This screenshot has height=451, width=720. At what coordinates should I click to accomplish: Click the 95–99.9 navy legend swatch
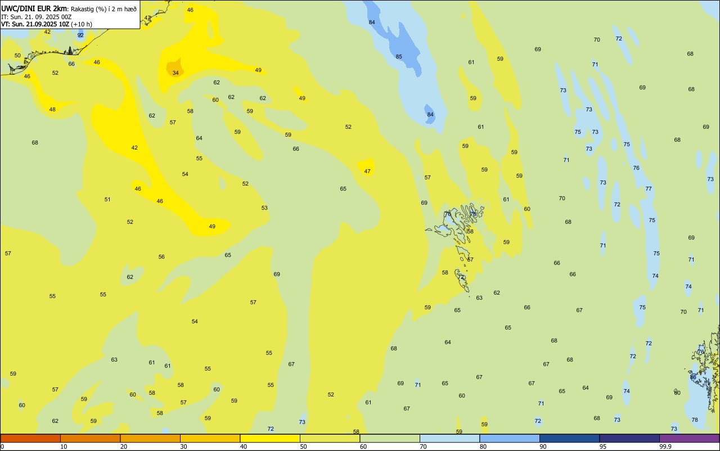click(x=629, y=438)
